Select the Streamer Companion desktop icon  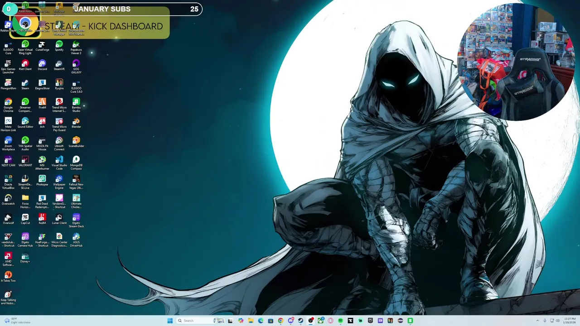pos(25,105)
